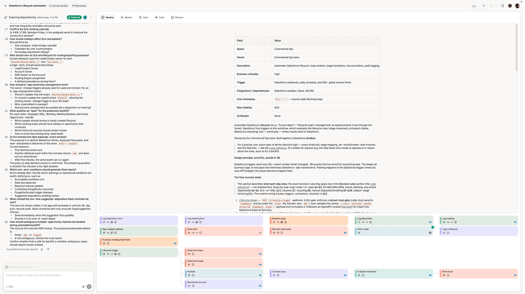Open search with the magnifier icon
This screenshot has height=294, width=525.
[x=503, y=6]
